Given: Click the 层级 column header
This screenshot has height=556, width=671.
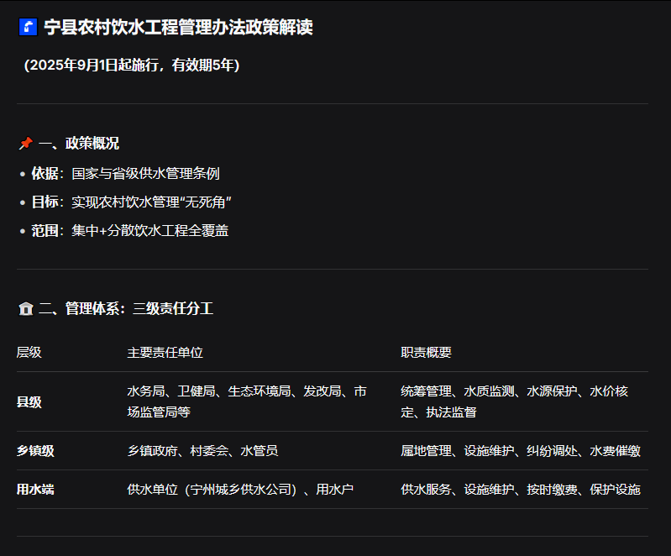Looking at the screenshot, I should 29,353.
